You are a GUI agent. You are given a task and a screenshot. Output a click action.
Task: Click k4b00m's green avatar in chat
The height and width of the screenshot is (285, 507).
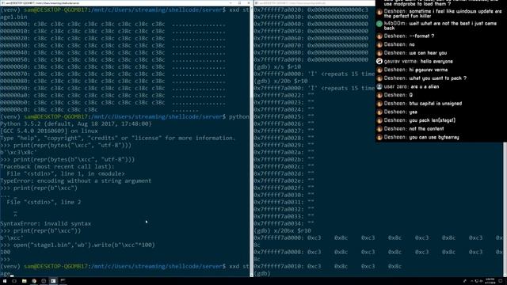(379, 24)
